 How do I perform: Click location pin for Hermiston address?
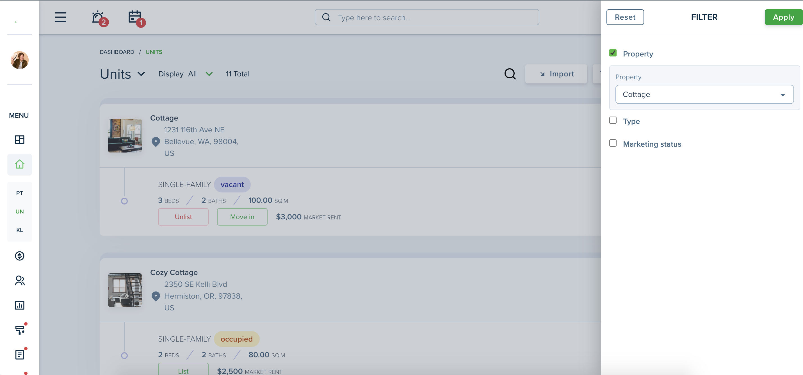pos(156,296)
